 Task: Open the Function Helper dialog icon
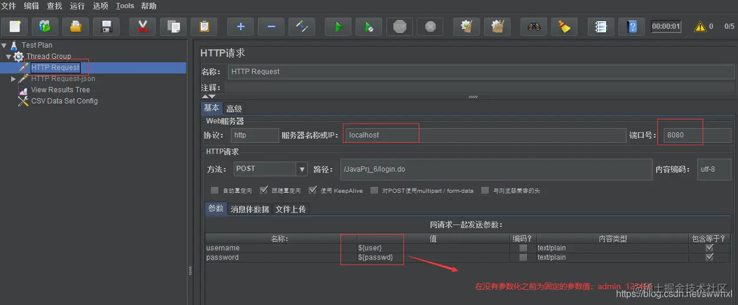click(601, 26)
